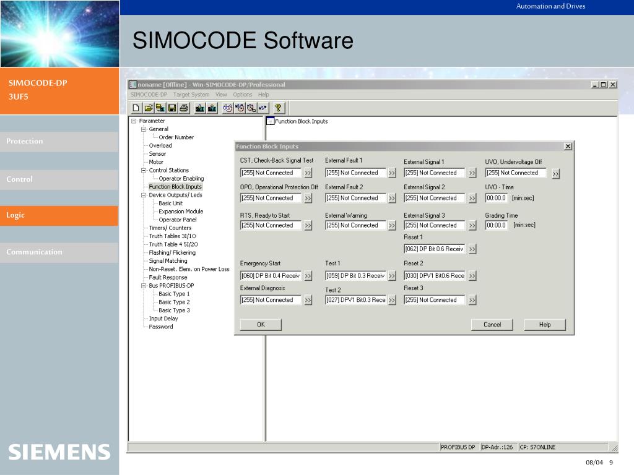The height and width of the screenshot is (475, 634).
Task: Click the Emergency Start value field
Action: [271, 276]
